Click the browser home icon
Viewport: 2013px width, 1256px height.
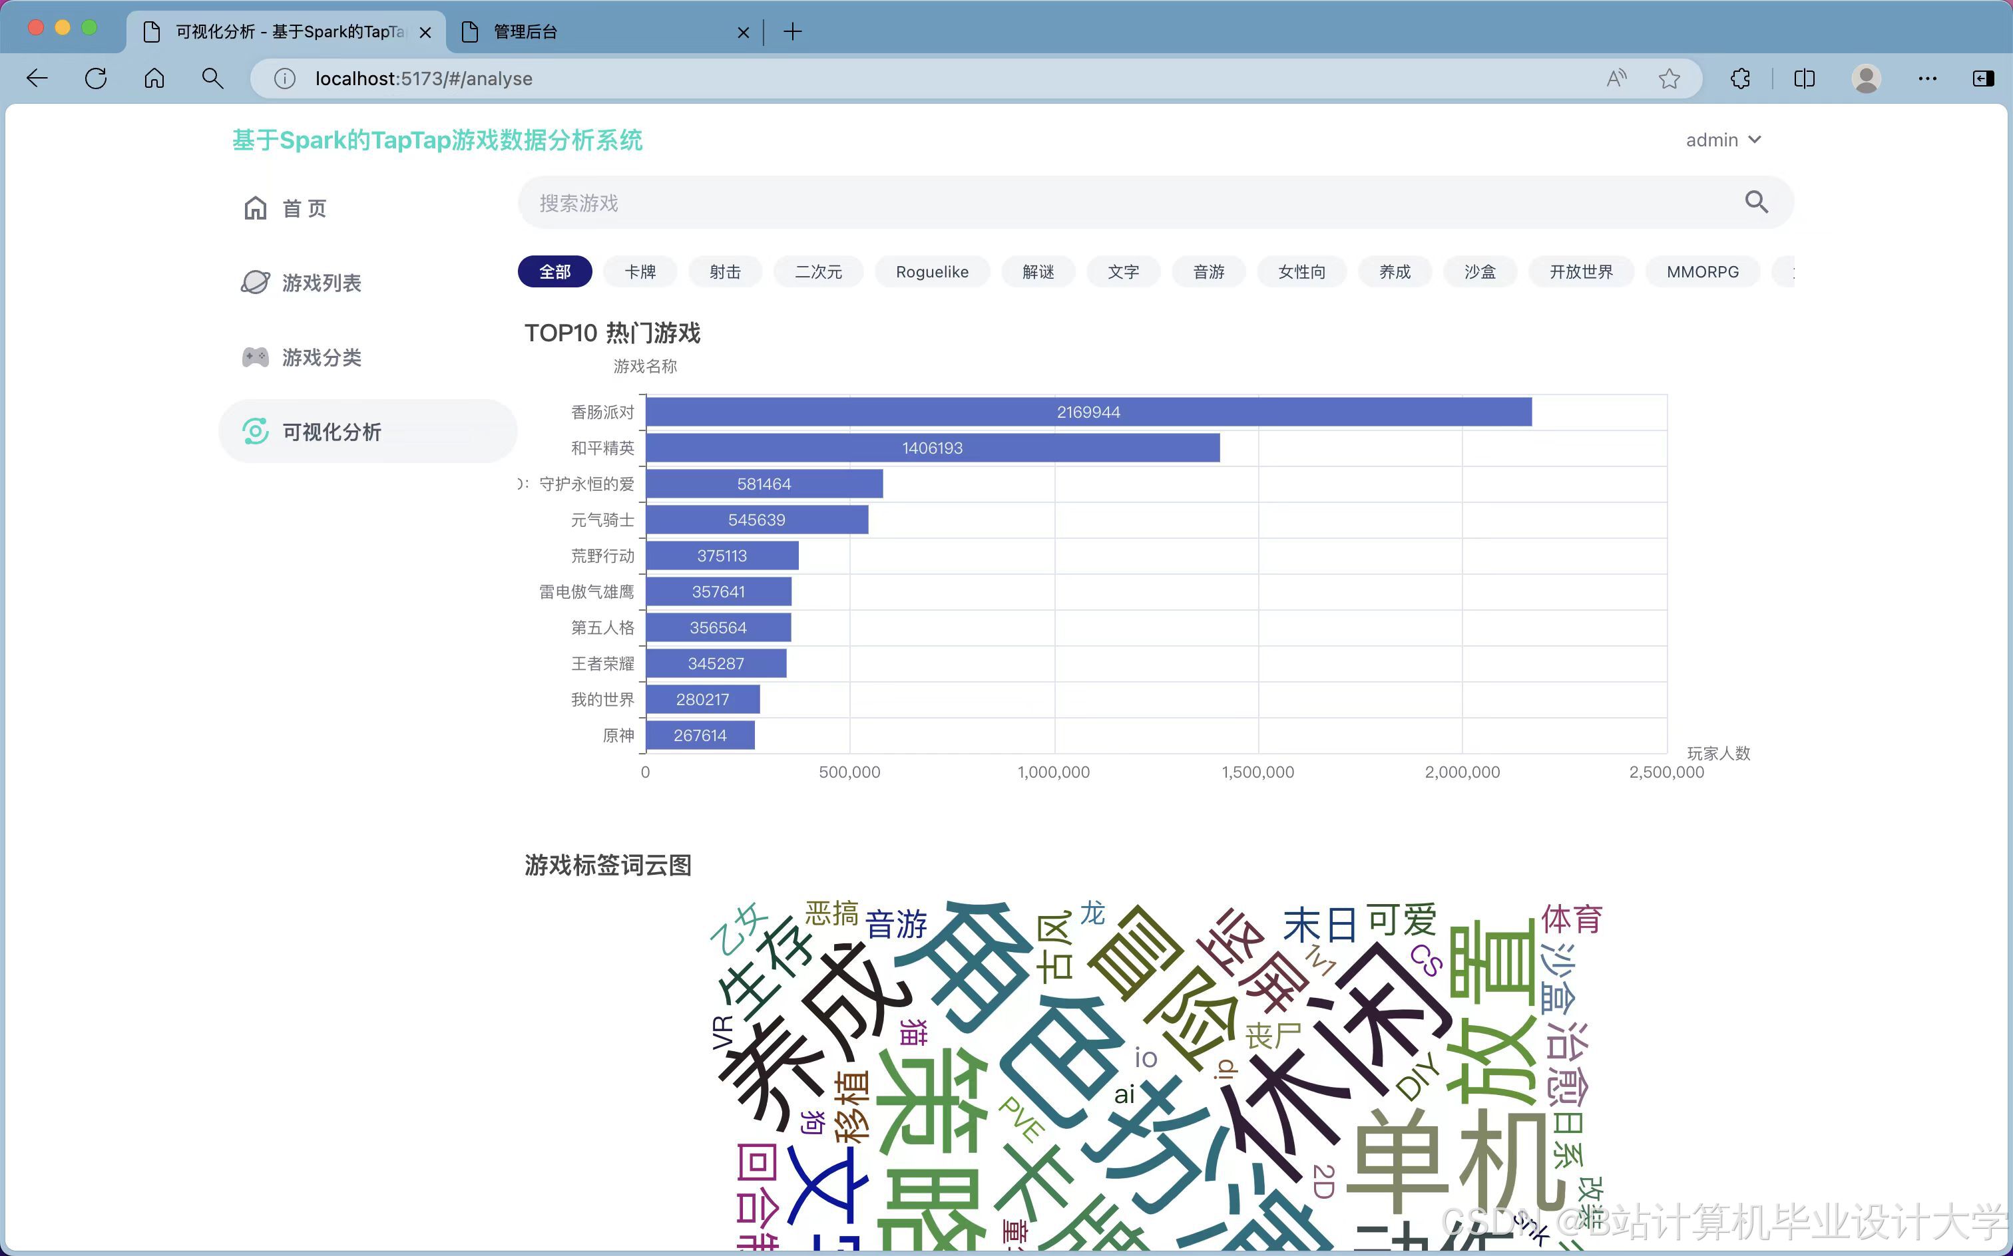coord(154,79)
